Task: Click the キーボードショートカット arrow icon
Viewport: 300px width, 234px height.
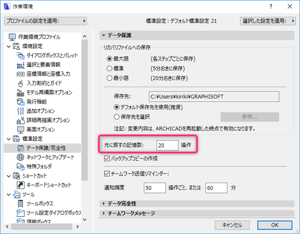Action: 21,185
